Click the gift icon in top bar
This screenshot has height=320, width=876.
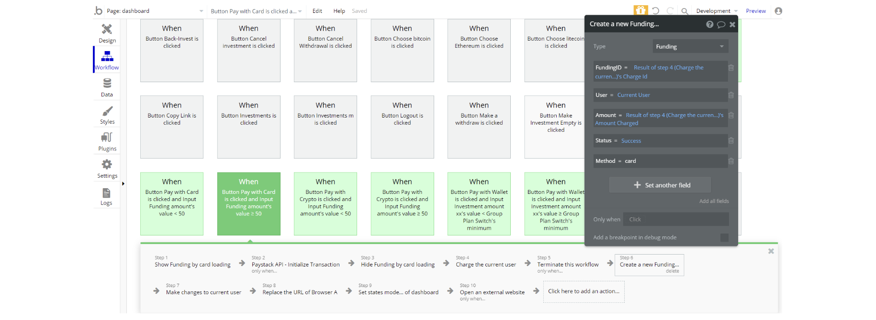640,11
